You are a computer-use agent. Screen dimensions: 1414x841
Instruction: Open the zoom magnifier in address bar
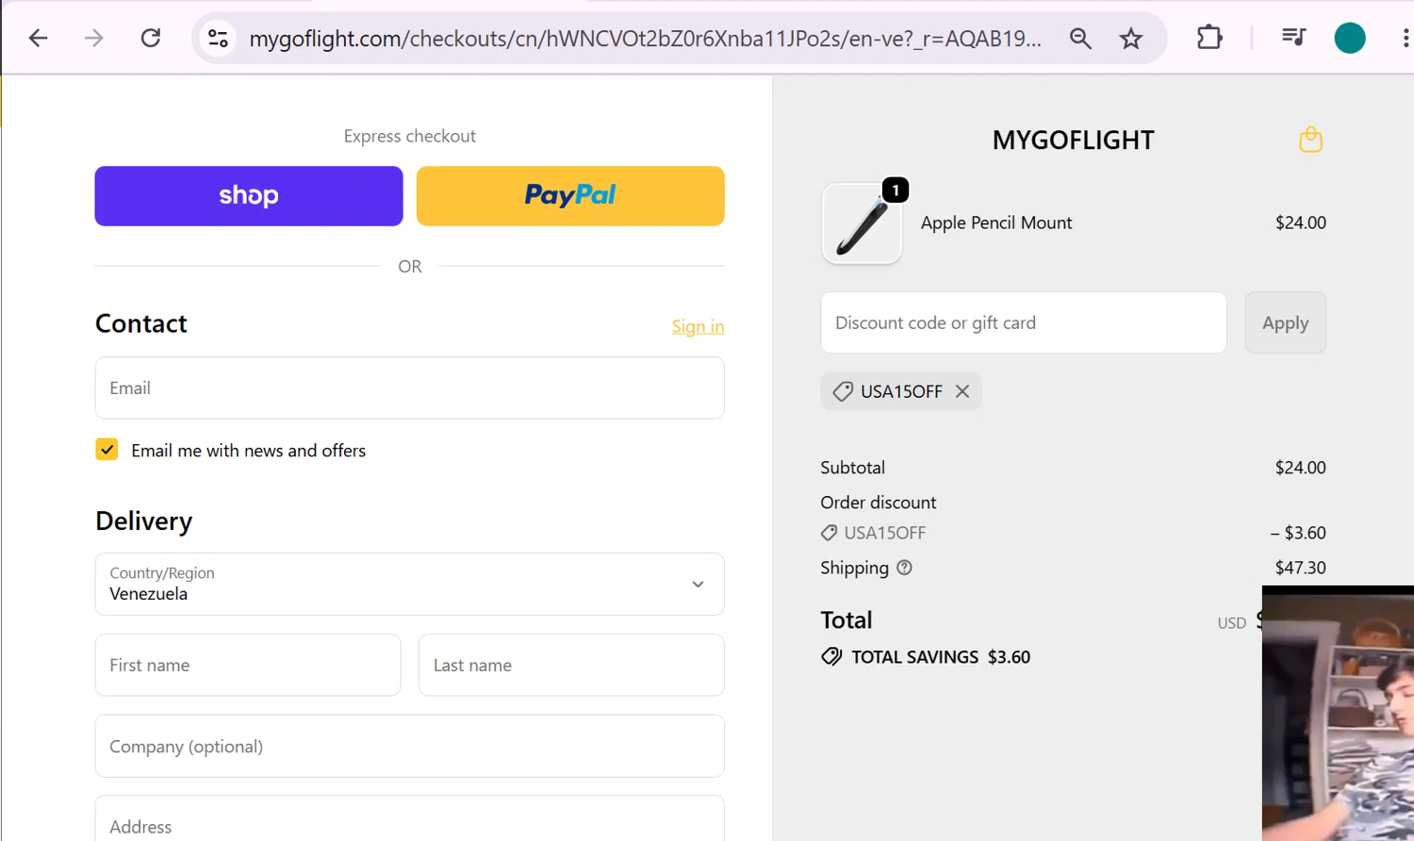coord(1080,38)
